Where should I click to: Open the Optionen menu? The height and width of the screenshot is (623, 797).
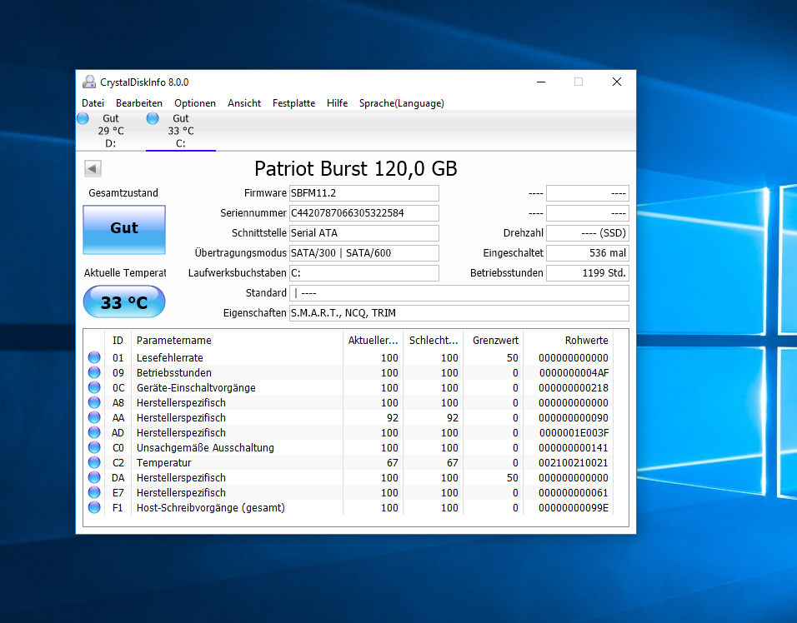click(195, 103)
